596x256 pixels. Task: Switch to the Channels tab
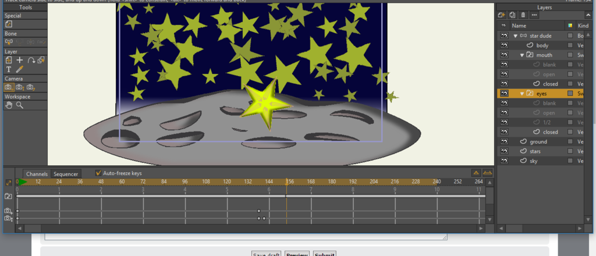point(37,174)
